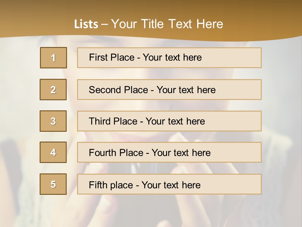The height and width of the screenshot is (227, 302).
Task: Click the bold word Lists in title
Action: [86, 24]
